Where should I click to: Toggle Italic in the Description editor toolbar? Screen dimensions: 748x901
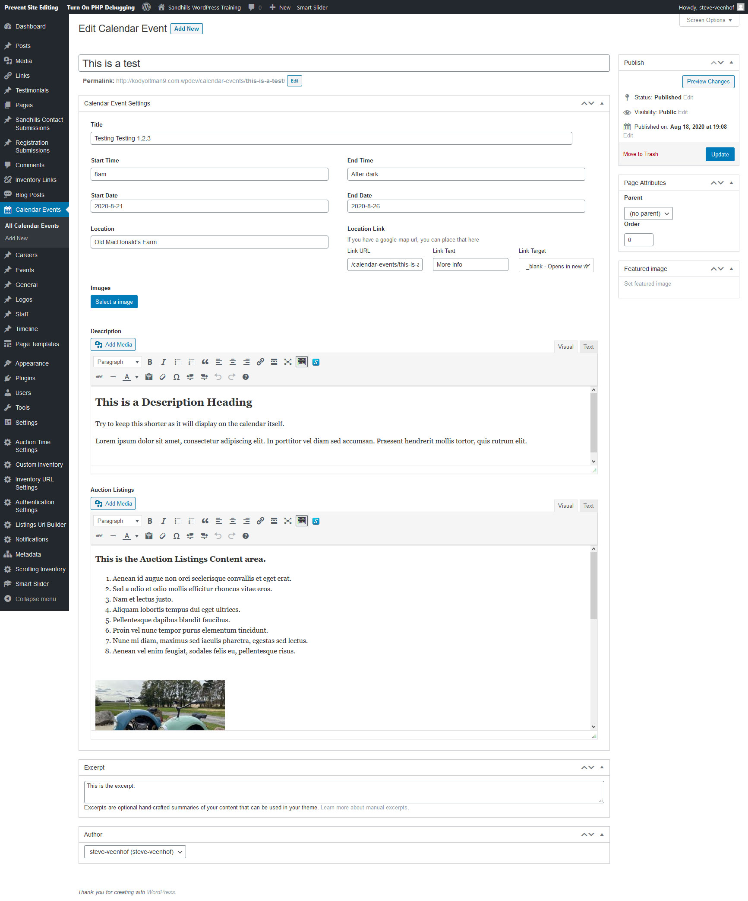click(x=164, y=362)
